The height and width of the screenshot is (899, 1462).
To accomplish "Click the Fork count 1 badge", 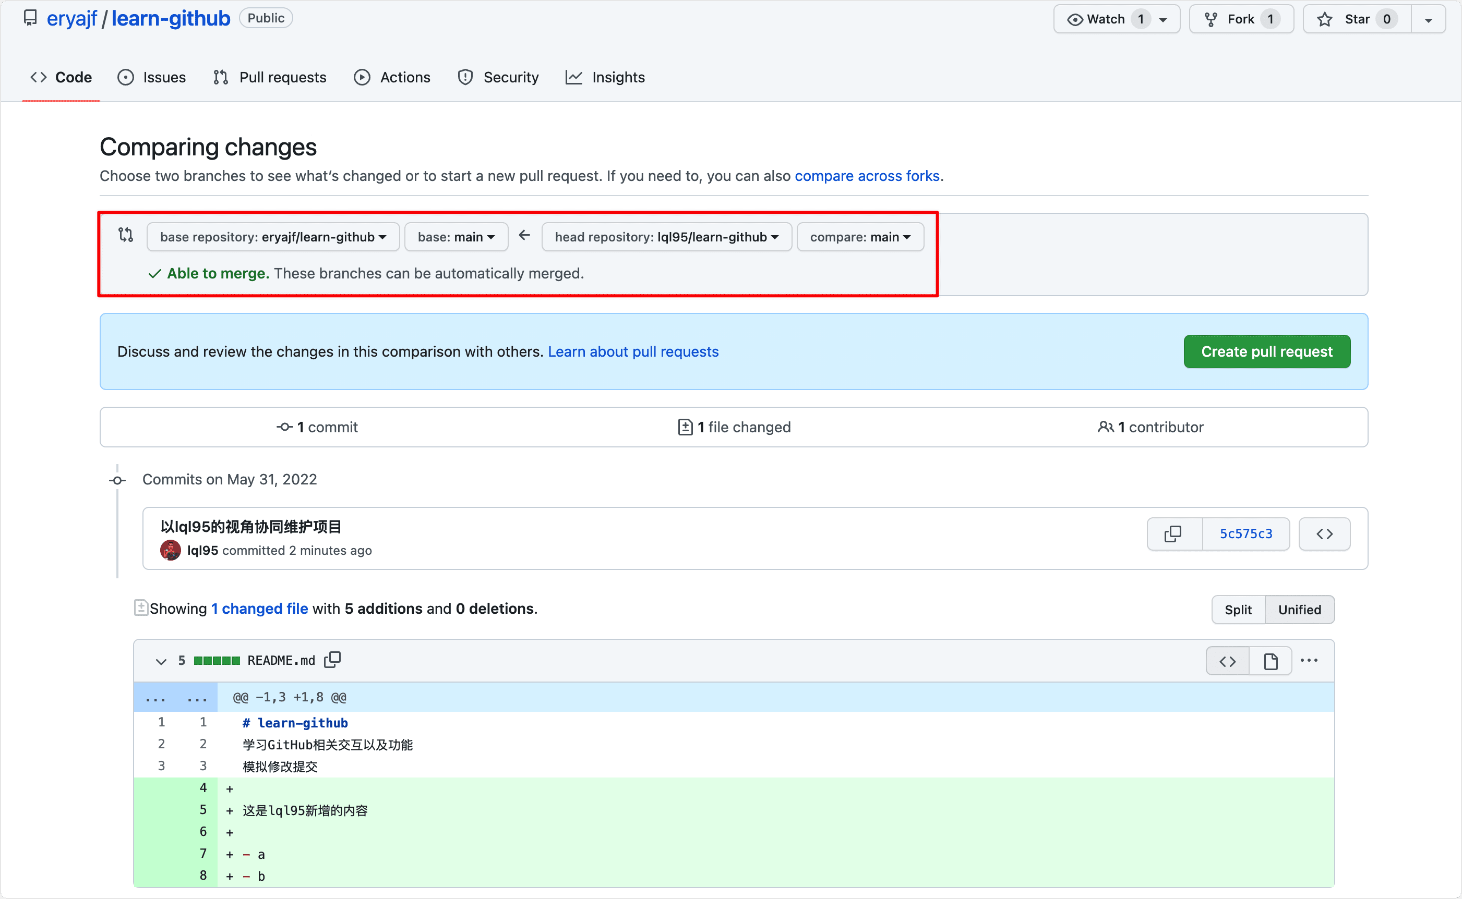I will [x=1270, y=19].
